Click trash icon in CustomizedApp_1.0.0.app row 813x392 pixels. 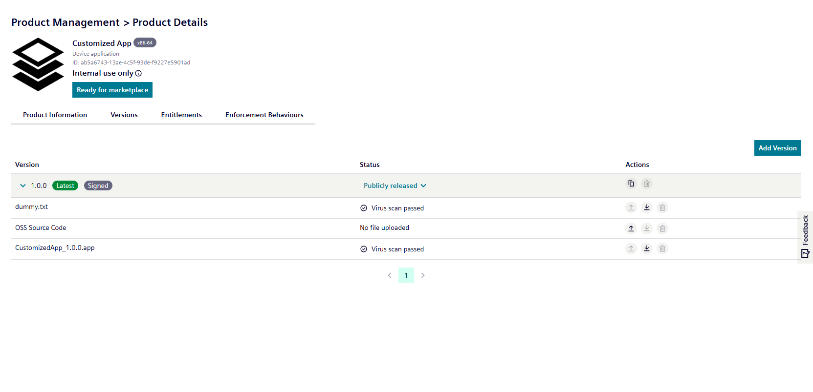(x=662, y=248)
